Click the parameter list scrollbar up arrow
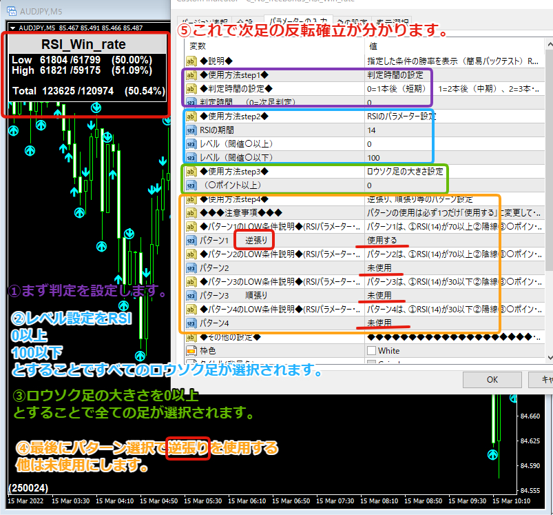 (x=549, y=45)
